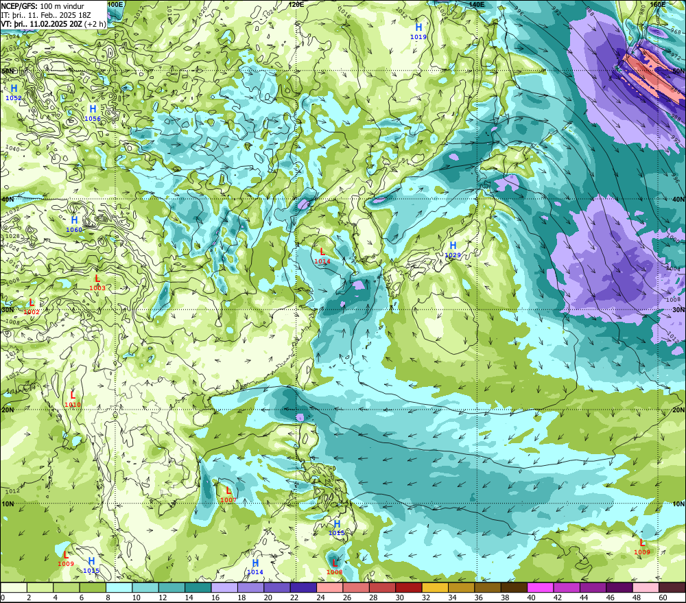Click the legend value 40

point(531,598)
